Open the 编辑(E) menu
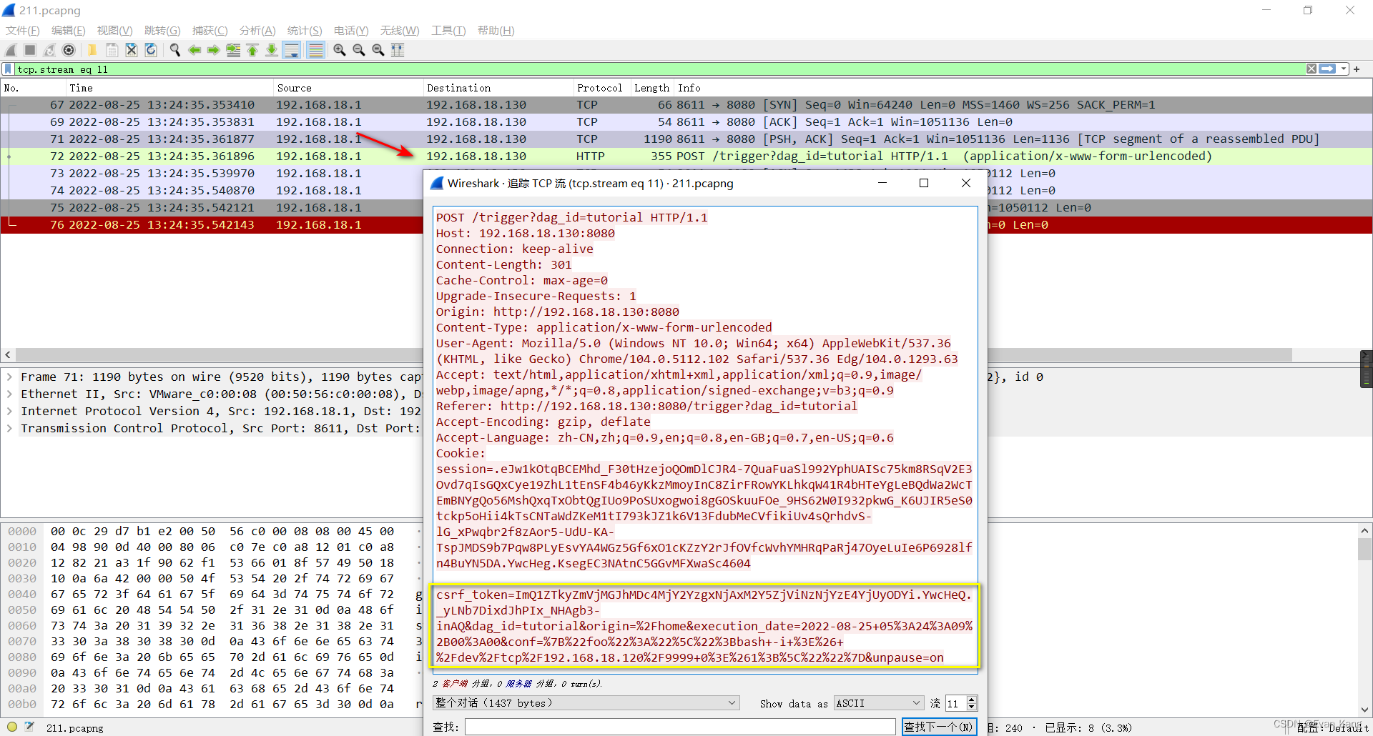 (x=69, y=31)
